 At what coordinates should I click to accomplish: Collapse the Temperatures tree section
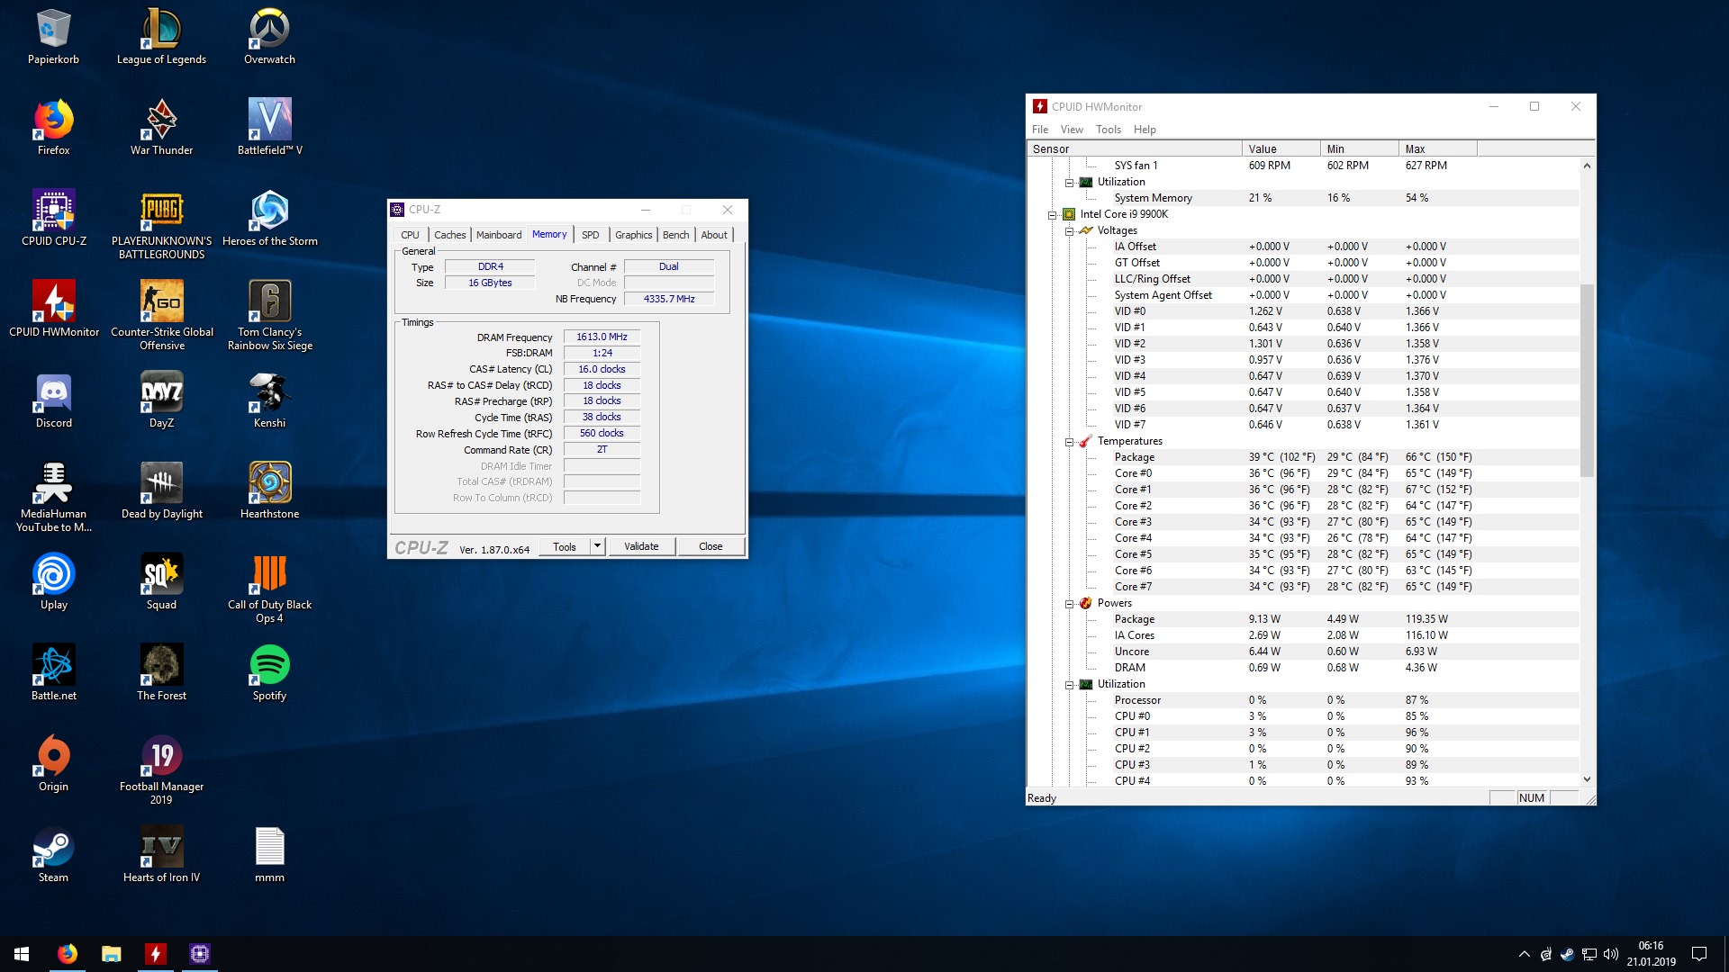point(1069,442)
